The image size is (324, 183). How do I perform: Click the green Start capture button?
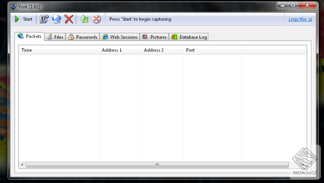pos(23,19)
